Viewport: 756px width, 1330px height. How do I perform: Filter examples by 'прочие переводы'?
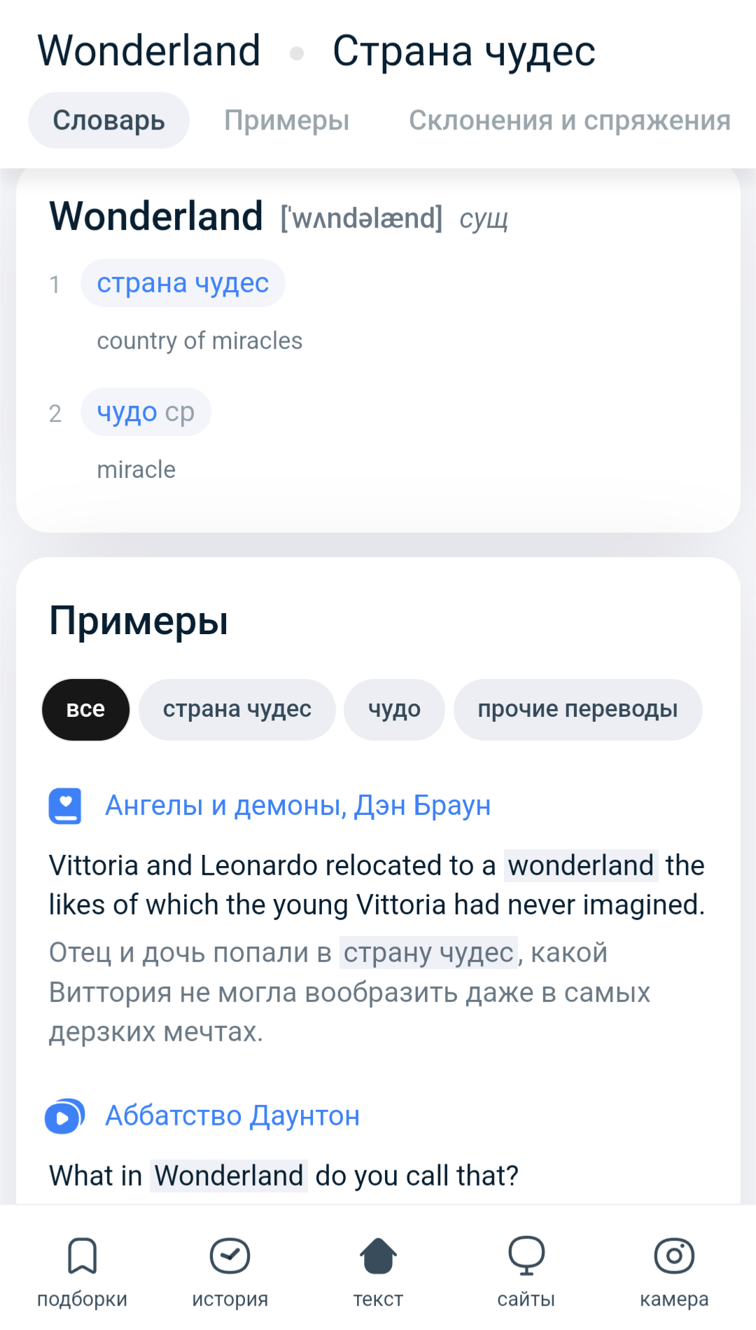click(577, 709)
